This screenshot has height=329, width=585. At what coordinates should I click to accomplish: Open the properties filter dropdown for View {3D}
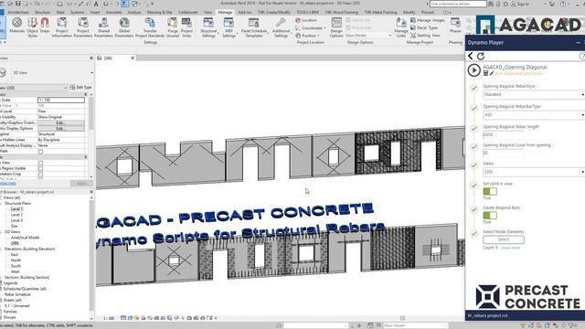point(34,88)
